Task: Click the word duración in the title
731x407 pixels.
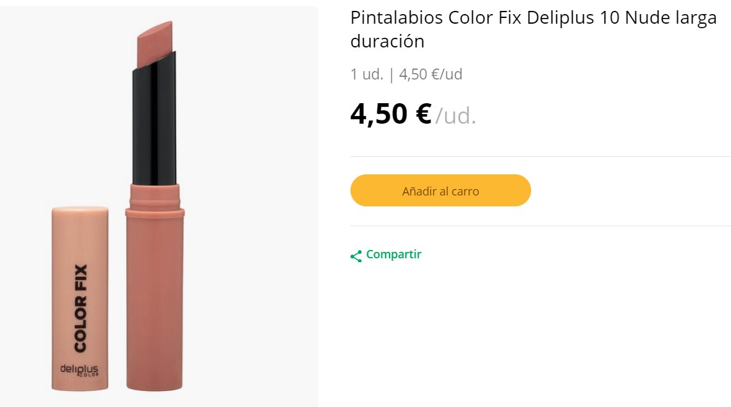Action: tap(387, 42)
